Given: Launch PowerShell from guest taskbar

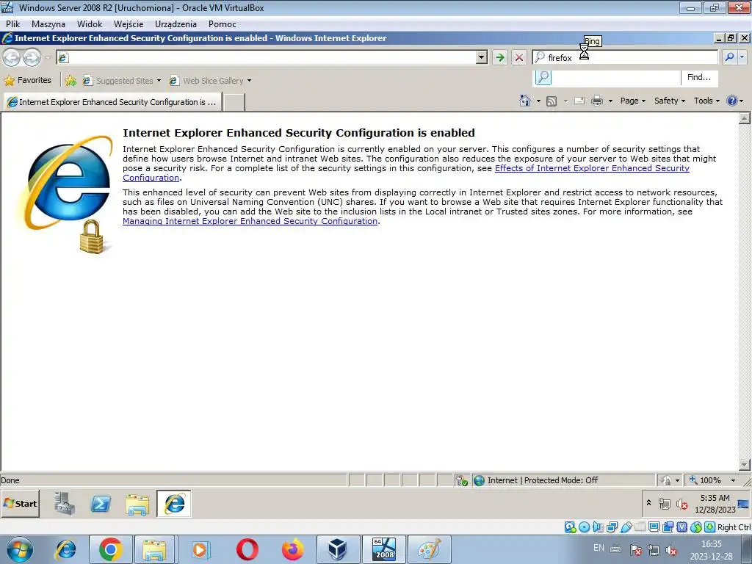Looking at the screenshot, I should [101, 504].
